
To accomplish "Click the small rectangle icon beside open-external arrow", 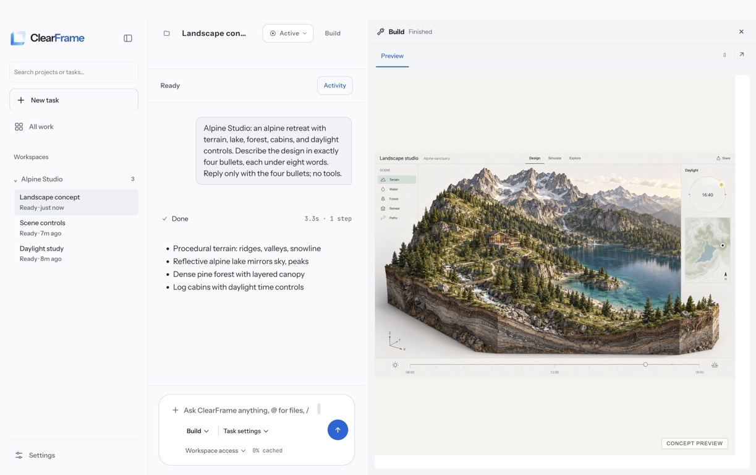I will pyautogui.click(x=724, y=55).
